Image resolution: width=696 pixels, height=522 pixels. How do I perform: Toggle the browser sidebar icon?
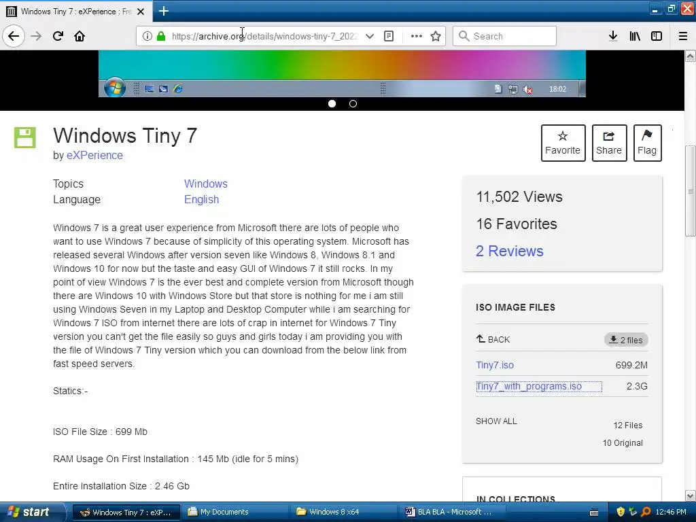pyautogui.click(x=657, y=36)
